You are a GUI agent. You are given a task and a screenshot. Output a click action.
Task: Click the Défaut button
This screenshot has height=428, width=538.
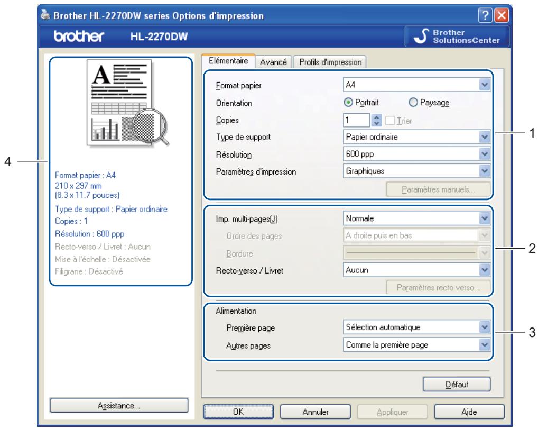tap(457, 384)
